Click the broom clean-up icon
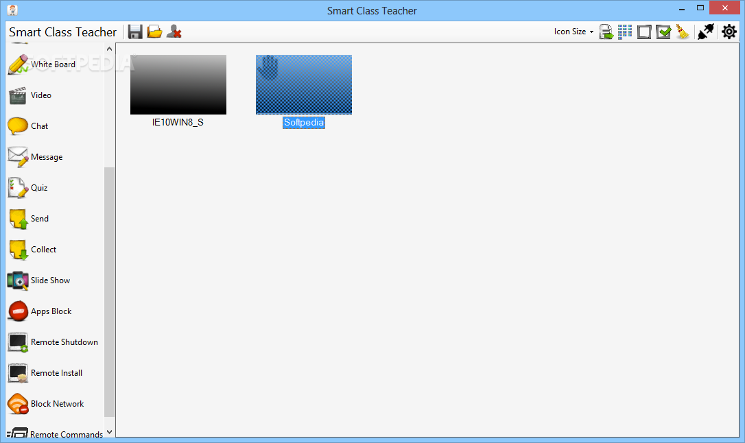Screen dimensions: 745x443 (x=683, y=32)
